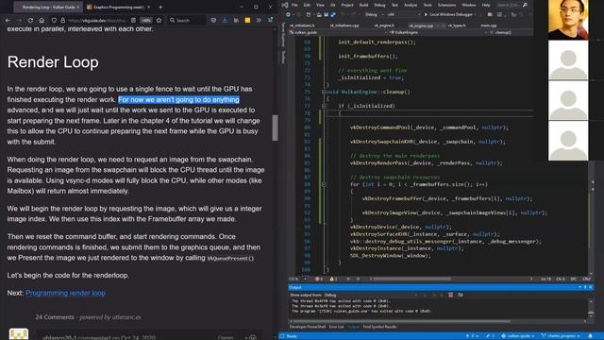Start the Local Windows Debugger
This screenshot has width=604, height=340.
point(449,15)
